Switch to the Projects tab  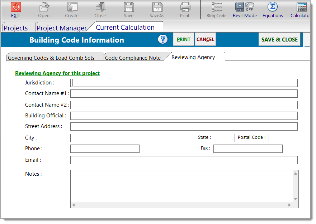[x=16, y=28]
